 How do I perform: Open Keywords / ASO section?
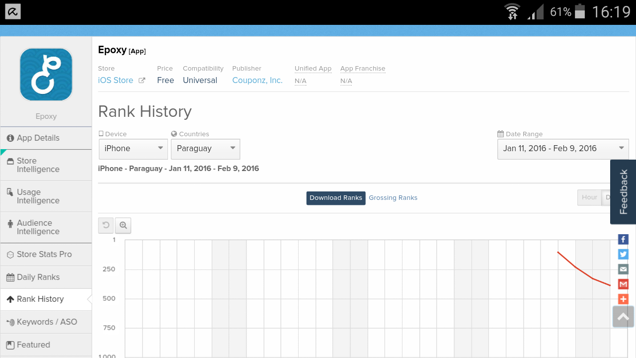coord(47,322)
